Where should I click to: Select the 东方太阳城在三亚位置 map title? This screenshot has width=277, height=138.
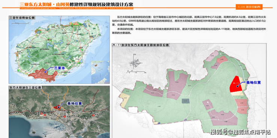coord(25,88)
